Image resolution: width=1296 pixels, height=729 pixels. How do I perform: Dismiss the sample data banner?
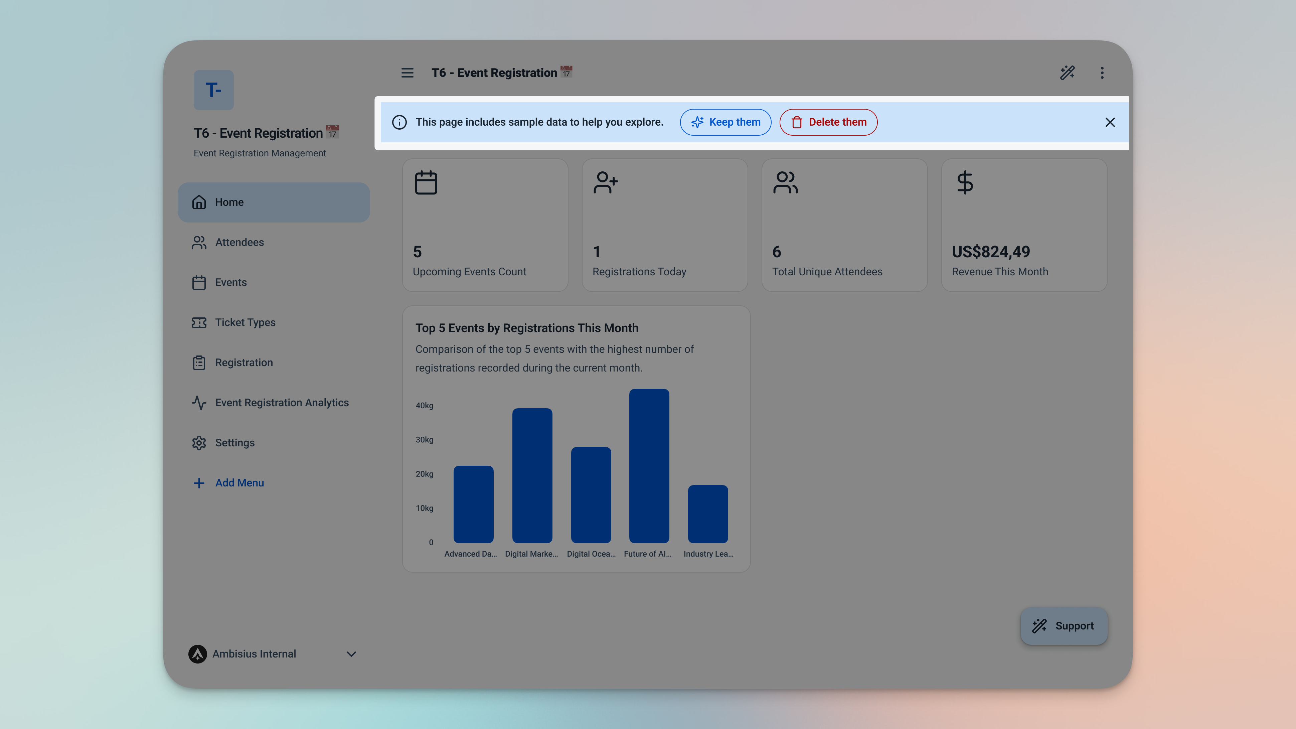(x=1110, y=122)
